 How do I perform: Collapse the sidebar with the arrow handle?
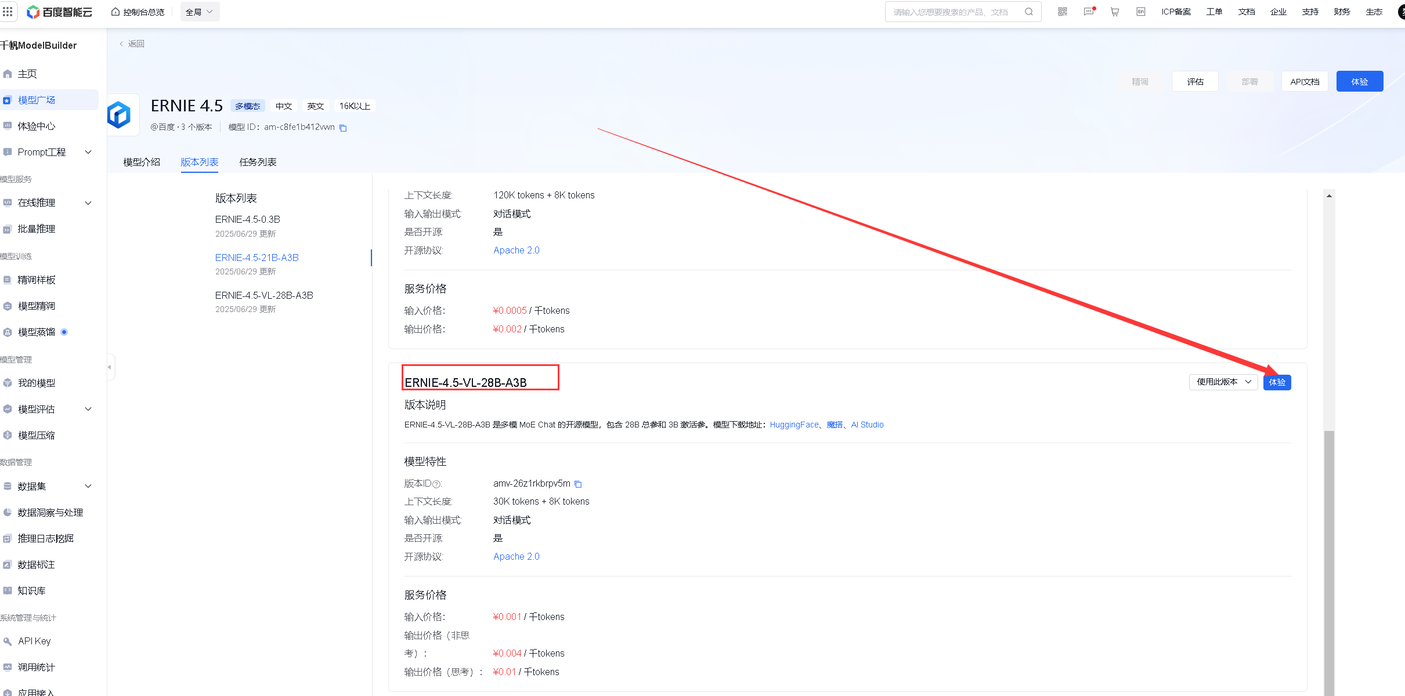[109, 367]
